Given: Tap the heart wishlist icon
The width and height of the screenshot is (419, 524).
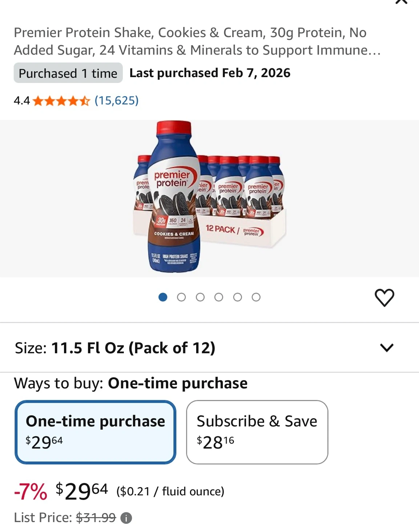Looking at the screenshot, I should pyautogui.click(x=384, y=298).
